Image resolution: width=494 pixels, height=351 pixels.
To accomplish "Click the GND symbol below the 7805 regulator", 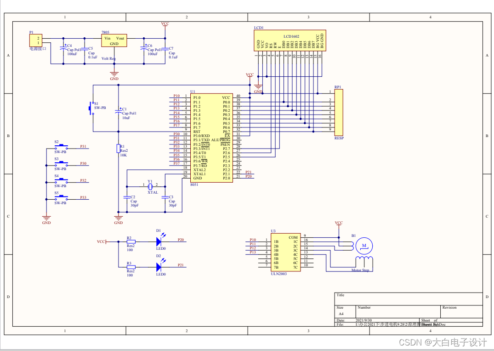I will pyautogui.click(x=114, y=76).
